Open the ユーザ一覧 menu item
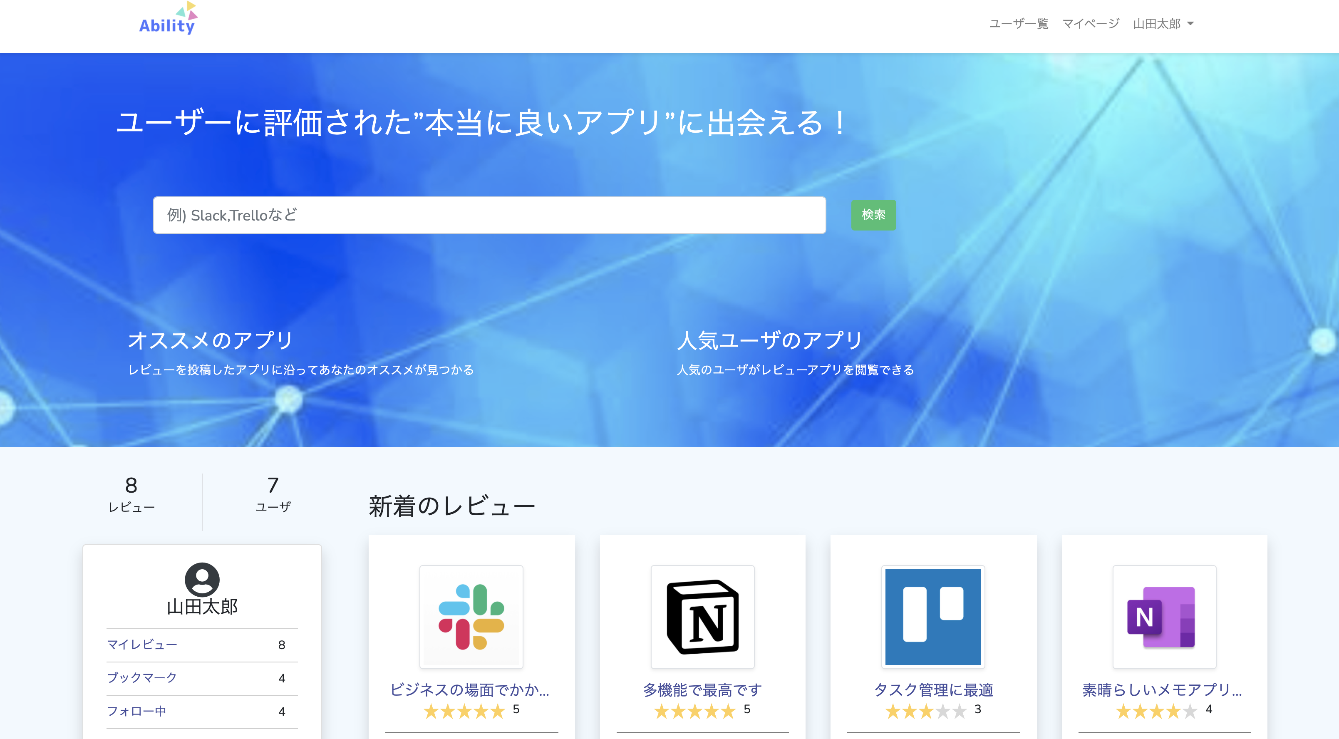The image size is (1339, 739). pyautogui.click(x=1018, y=24)
